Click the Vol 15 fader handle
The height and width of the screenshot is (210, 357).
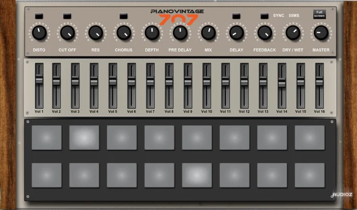301,81
